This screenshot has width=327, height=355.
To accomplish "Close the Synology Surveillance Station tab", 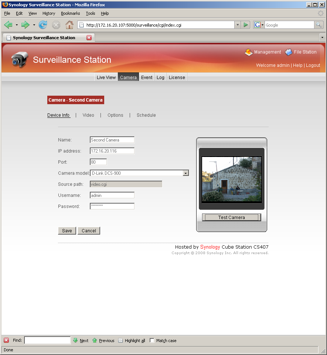I will (89, 38).
